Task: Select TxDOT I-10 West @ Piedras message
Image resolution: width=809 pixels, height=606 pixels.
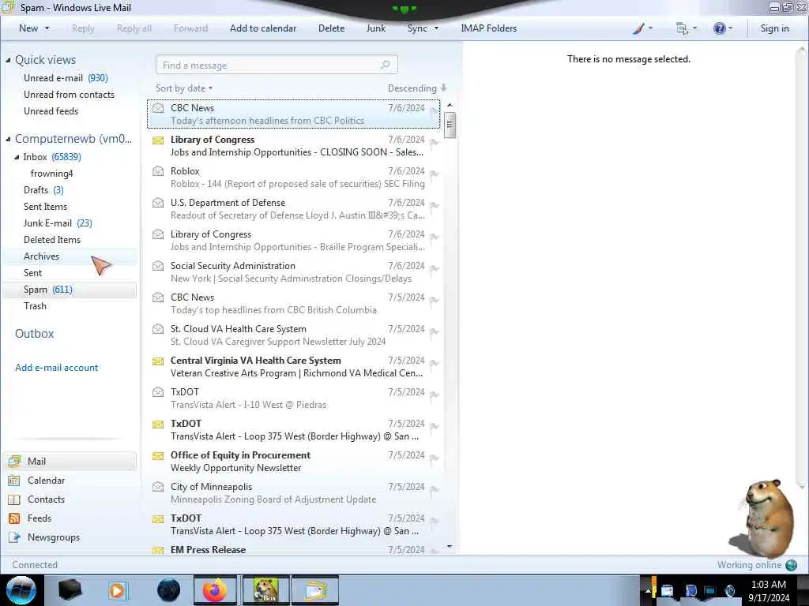Action: coord(294,398)
